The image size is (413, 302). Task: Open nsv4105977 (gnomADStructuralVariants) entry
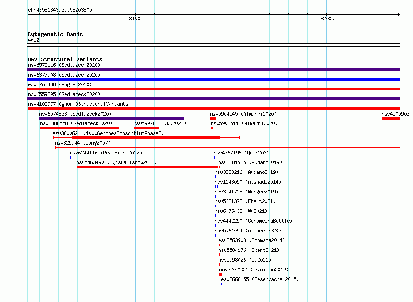pos(79,104)
